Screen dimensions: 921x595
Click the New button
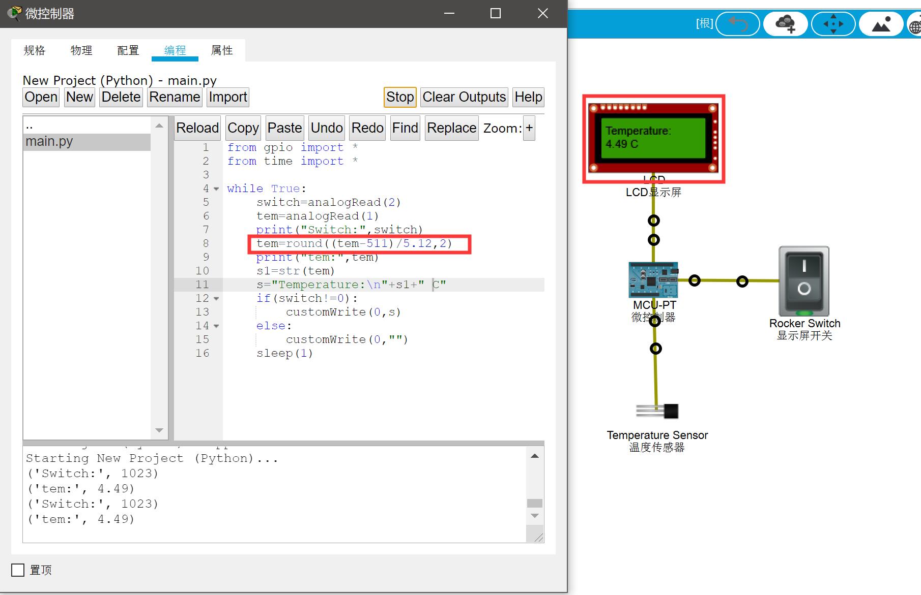coord(79,97)
